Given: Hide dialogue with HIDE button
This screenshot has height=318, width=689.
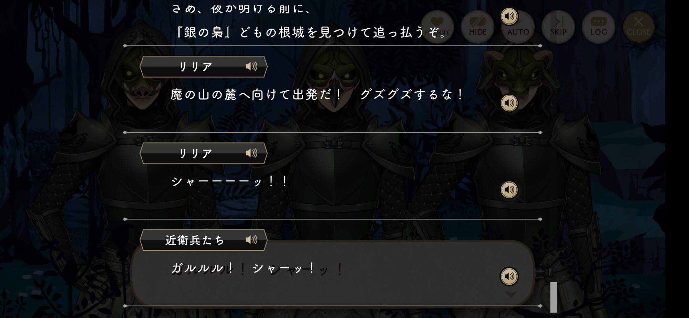Looking at the screenshot, I should pos(477,27).
